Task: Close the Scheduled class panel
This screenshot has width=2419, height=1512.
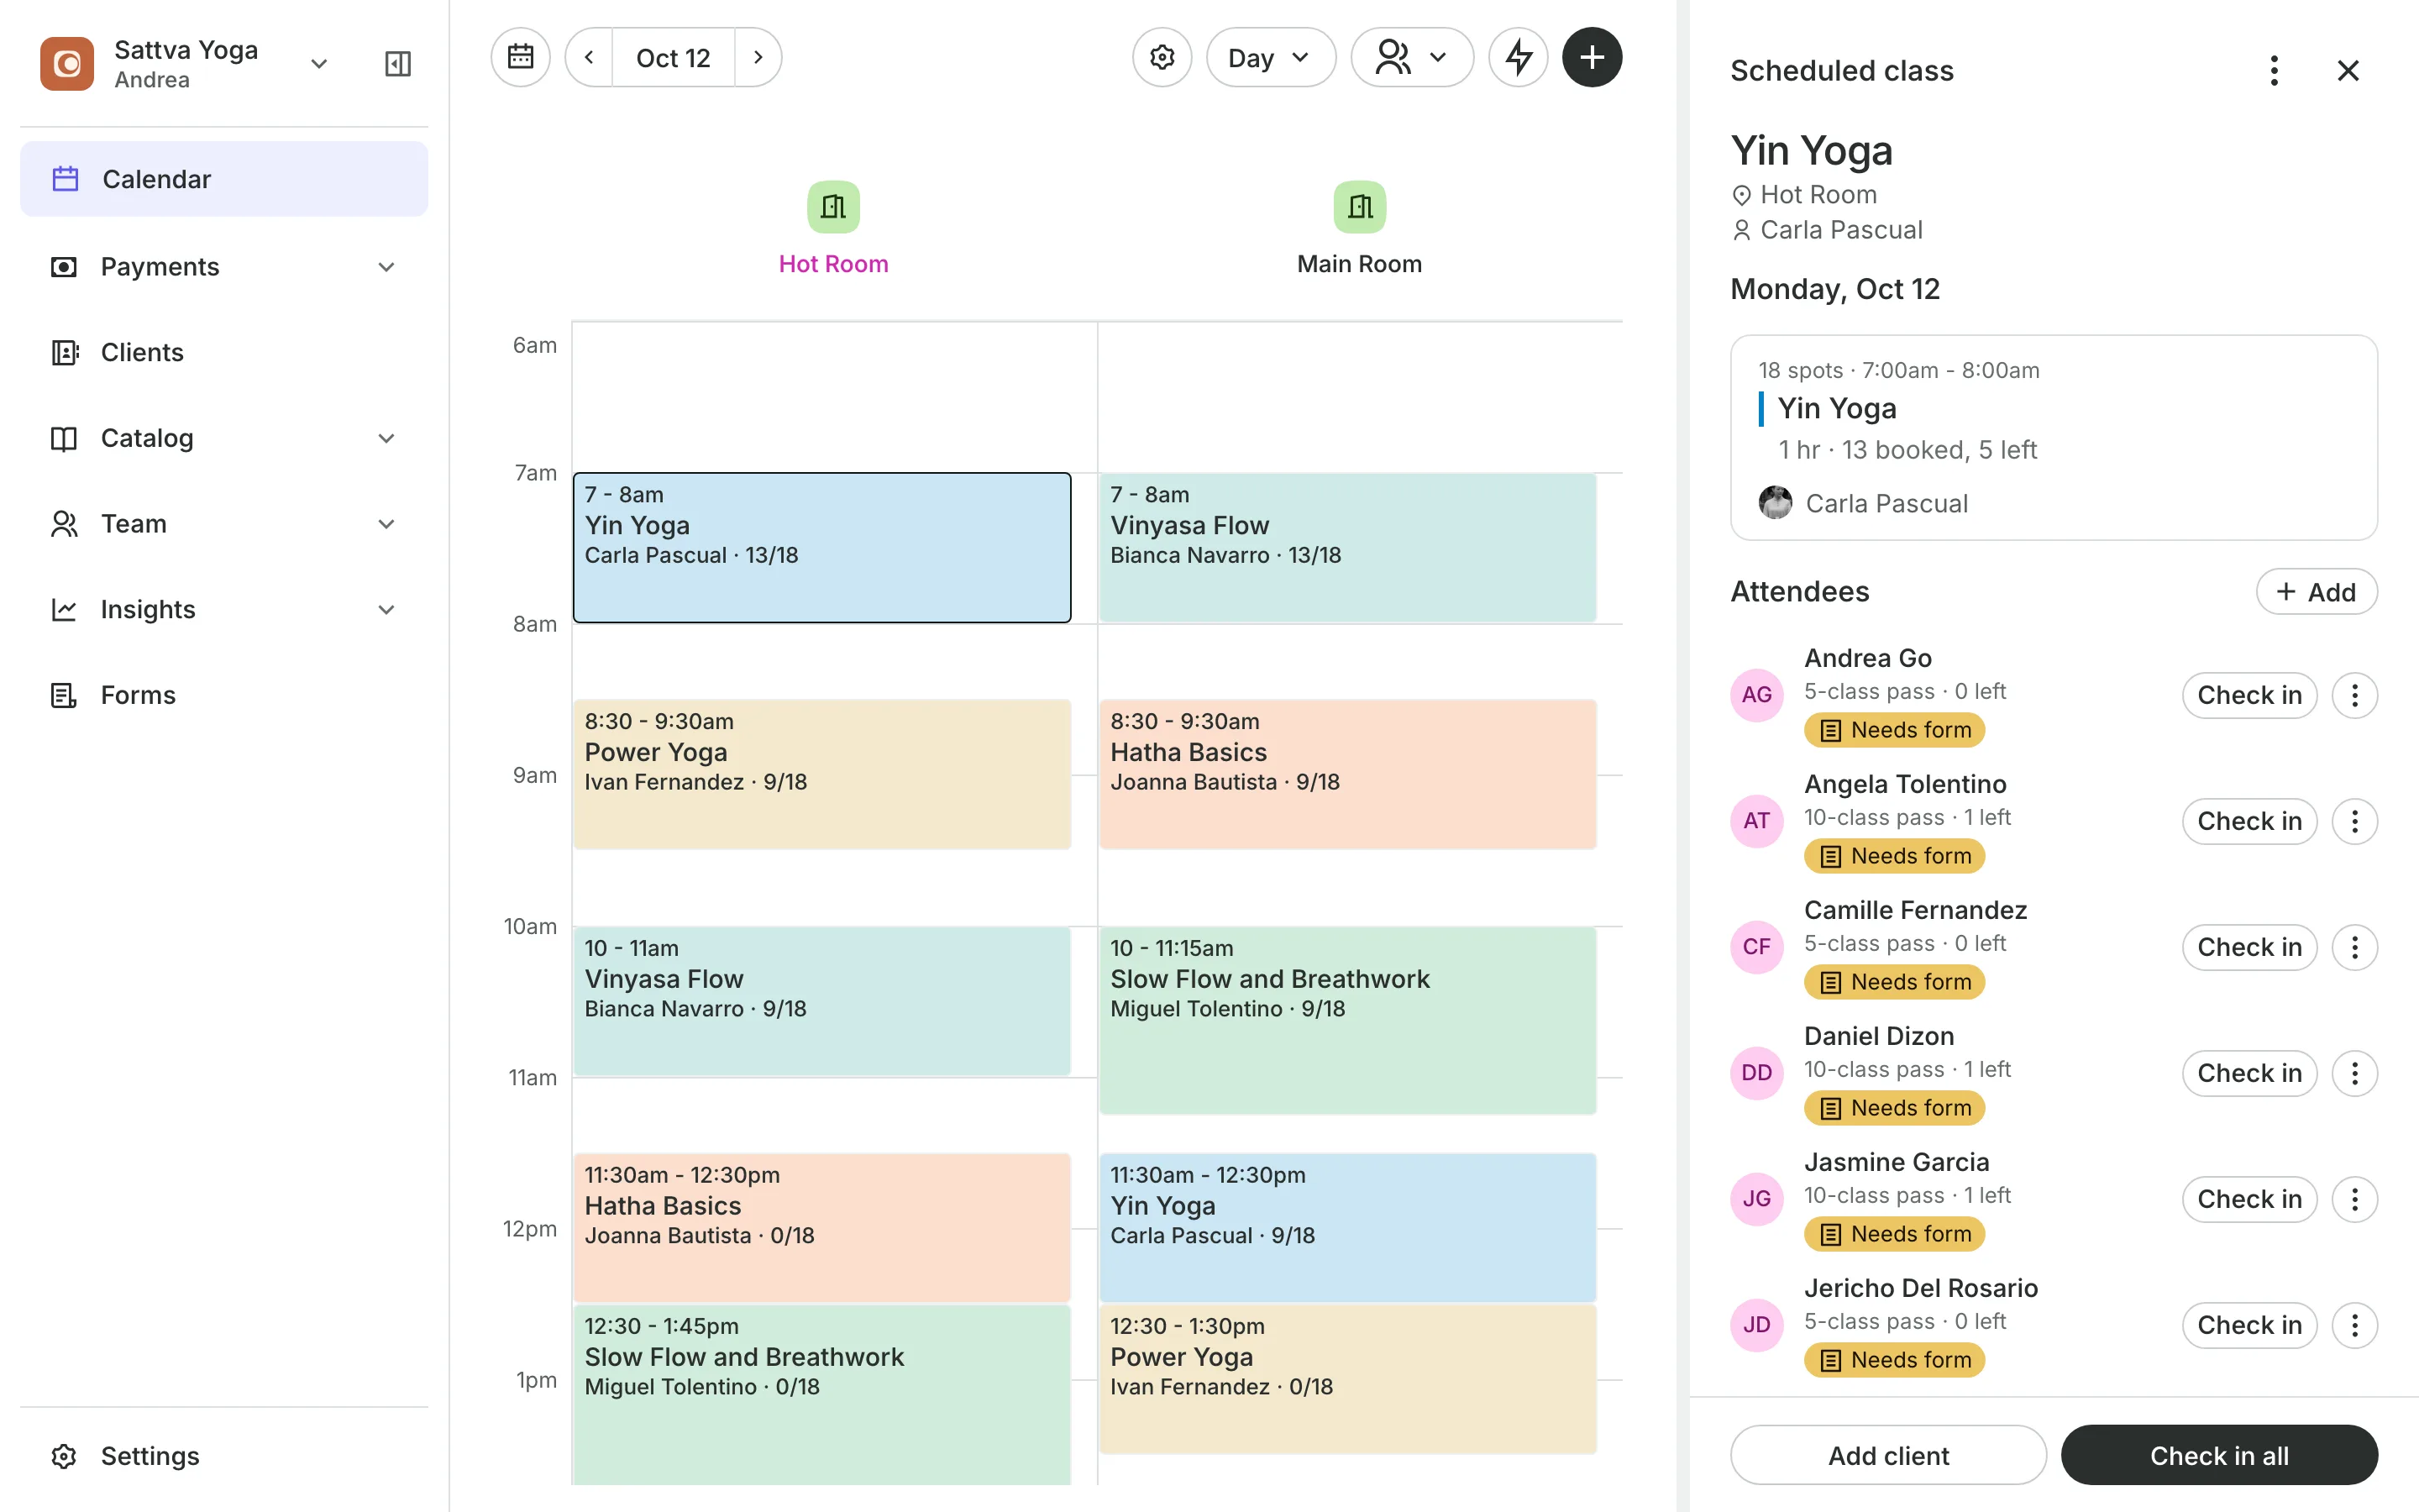Action: click(2348, 71)
